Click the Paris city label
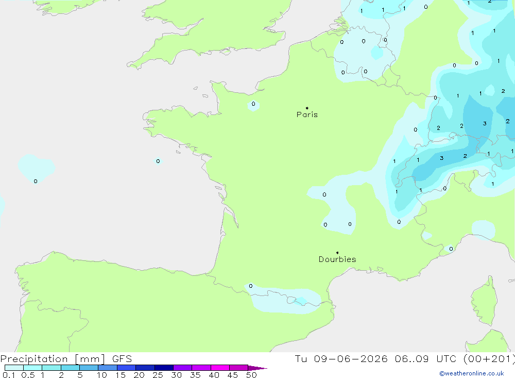The image size is (515, 378). pyautogui.click(x=307, y=114)
